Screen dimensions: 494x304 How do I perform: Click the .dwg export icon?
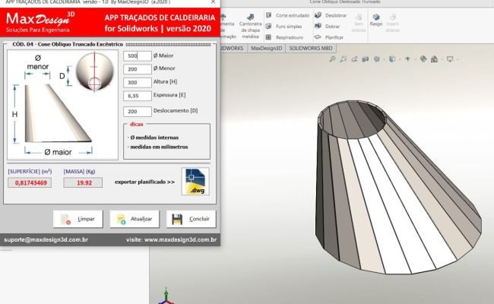tap(195, 182)
